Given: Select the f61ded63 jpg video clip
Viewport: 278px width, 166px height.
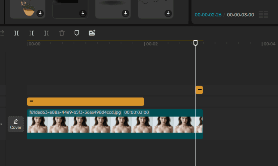Looking at the screenshot, I should coord(115,124).
